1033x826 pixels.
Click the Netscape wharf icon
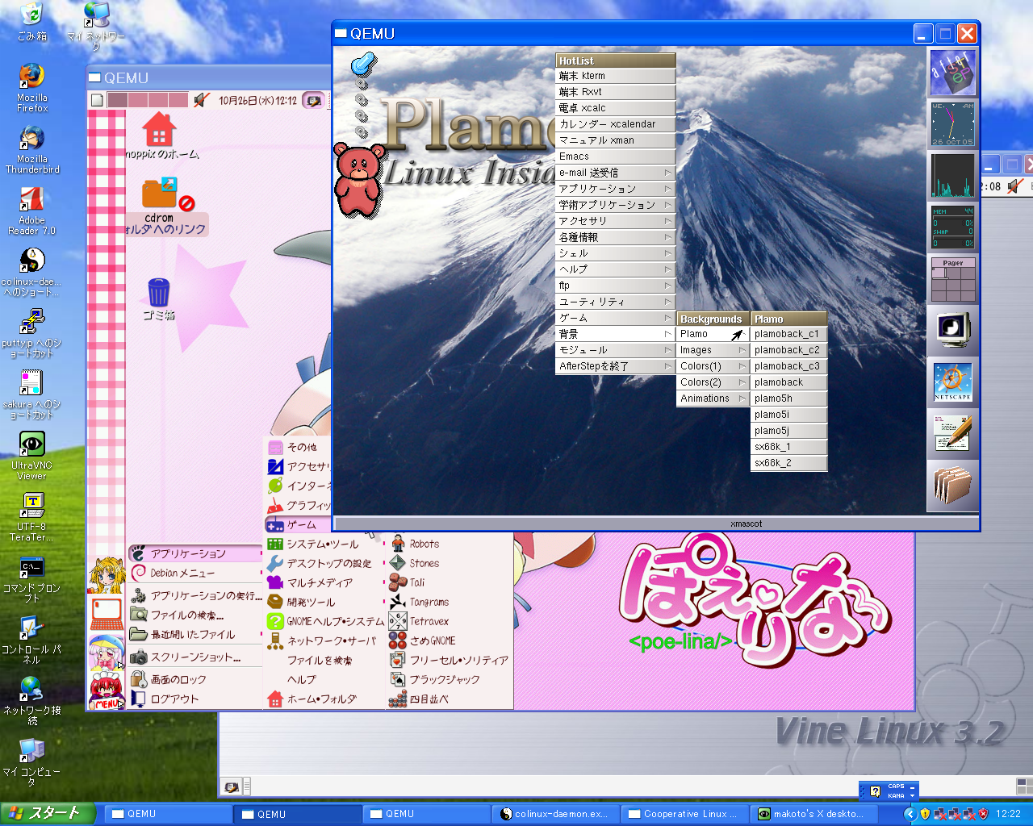[953, 382]
